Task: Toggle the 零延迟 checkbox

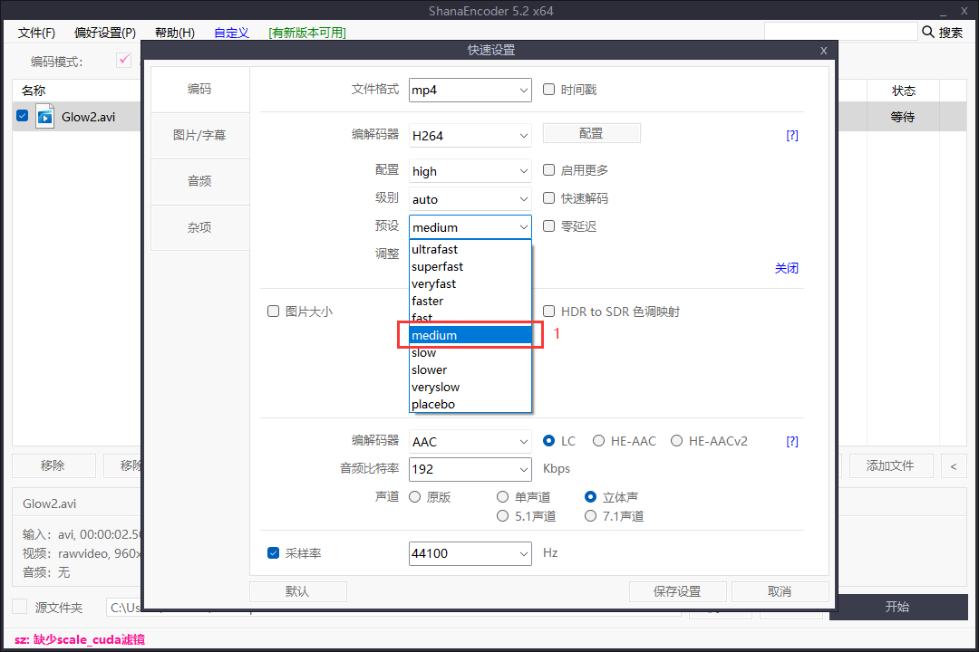Action: pyautogui.click(x=548, y=226)
